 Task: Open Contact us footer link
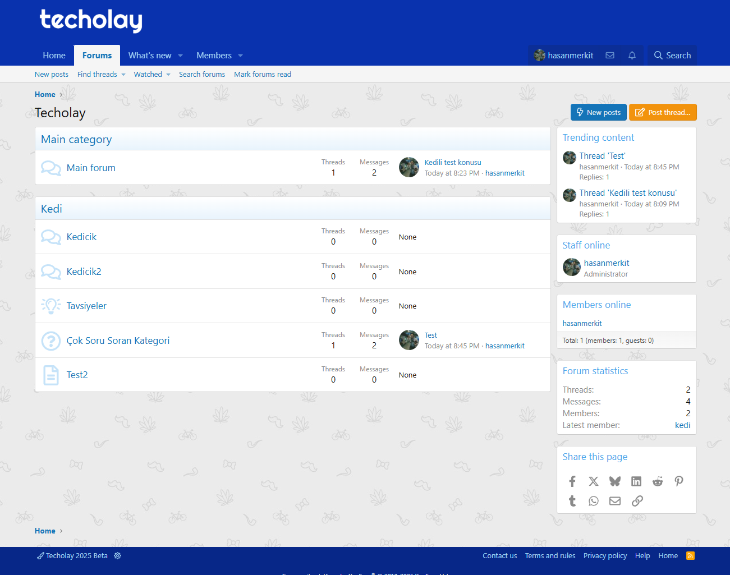coord(499,556)
